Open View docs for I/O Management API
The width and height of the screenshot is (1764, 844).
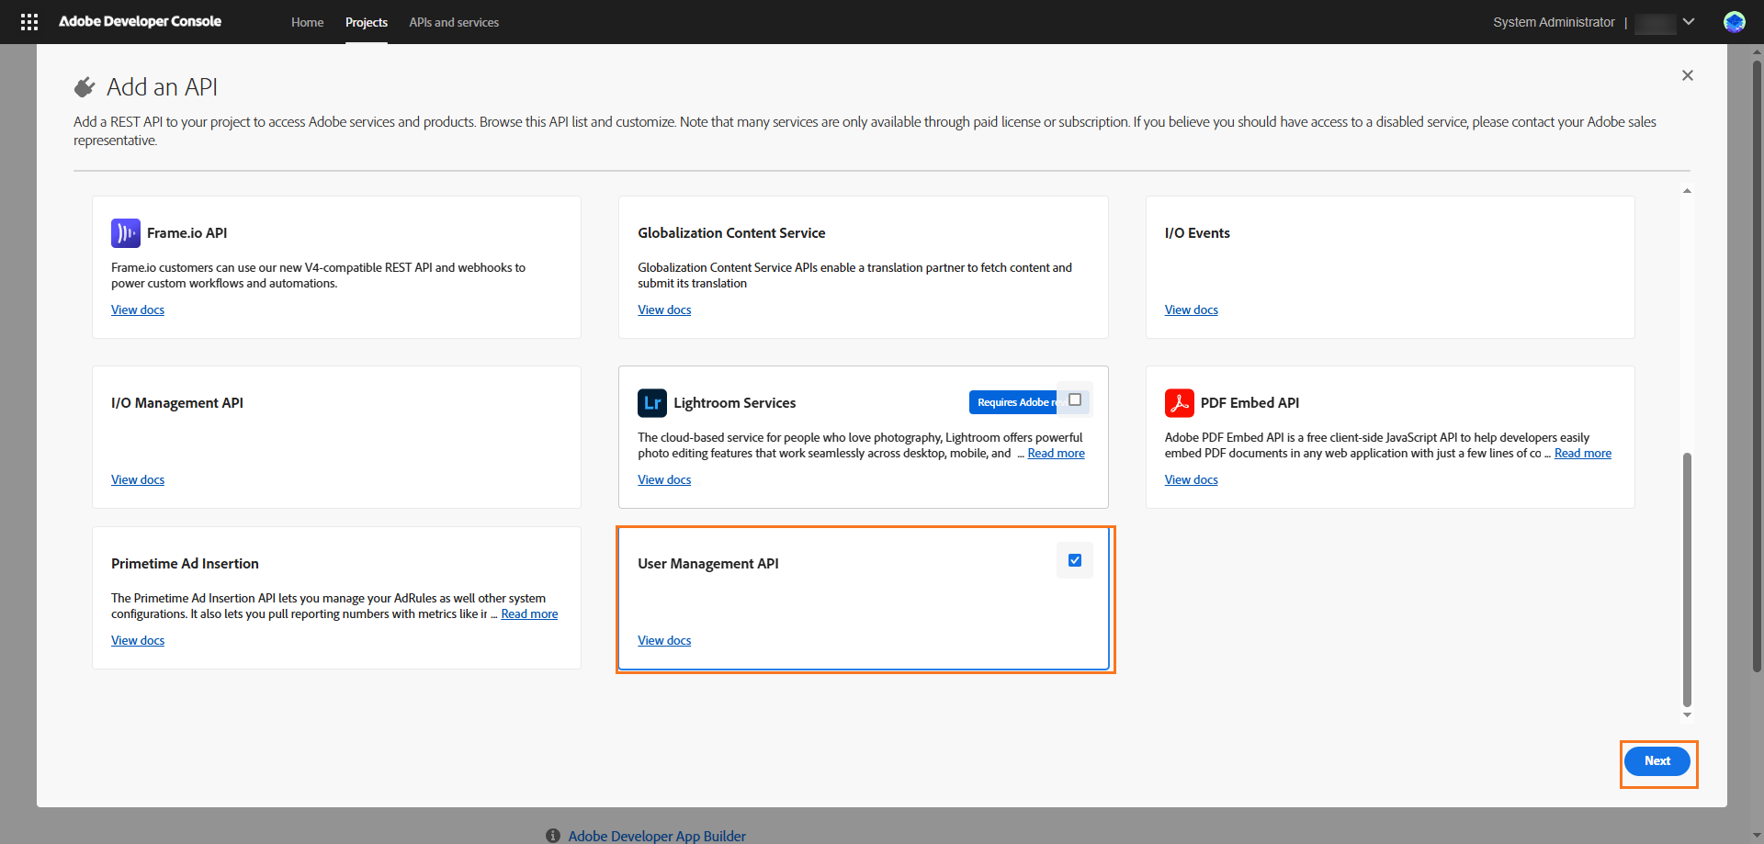138,479
